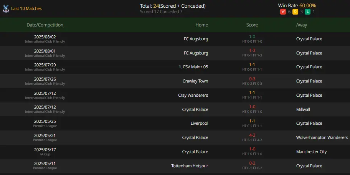Click the green L losses badge
The image size is (350, 175).
click(307, 12)
